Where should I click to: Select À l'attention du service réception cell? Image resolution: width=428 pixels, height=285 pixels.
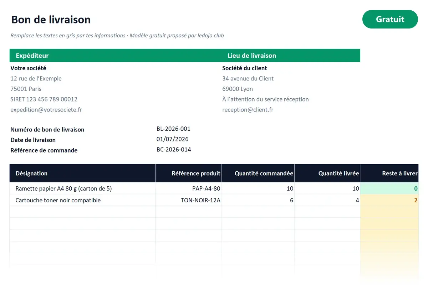click(265, 99)
